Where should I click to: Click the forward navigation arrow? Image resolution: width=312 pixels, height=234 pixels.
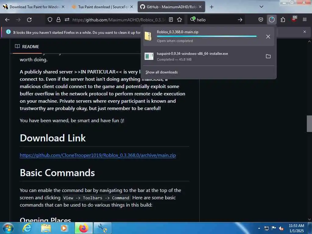tap(18, 20)
